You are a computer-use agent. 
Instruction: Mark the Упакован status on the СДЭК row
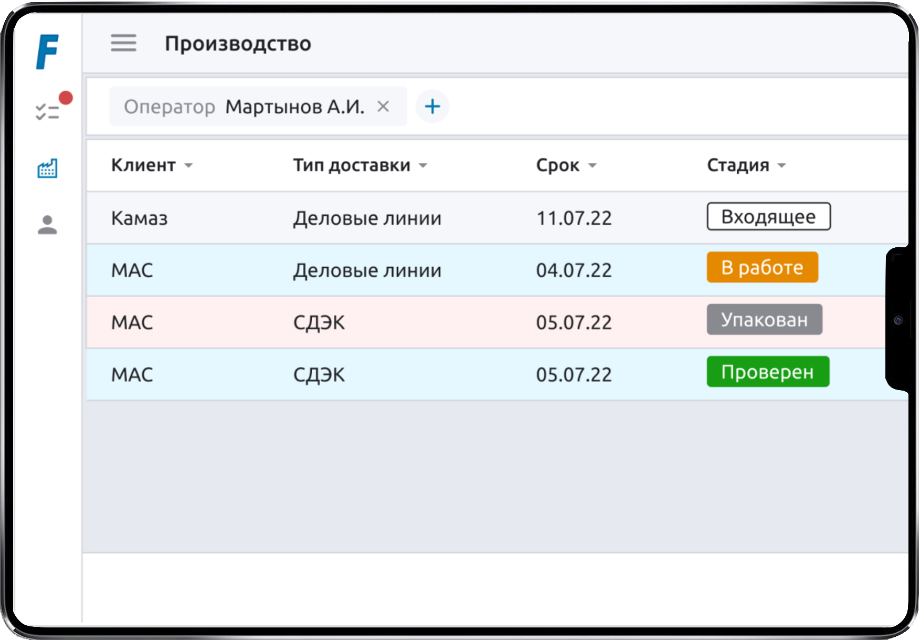[764, 320]
